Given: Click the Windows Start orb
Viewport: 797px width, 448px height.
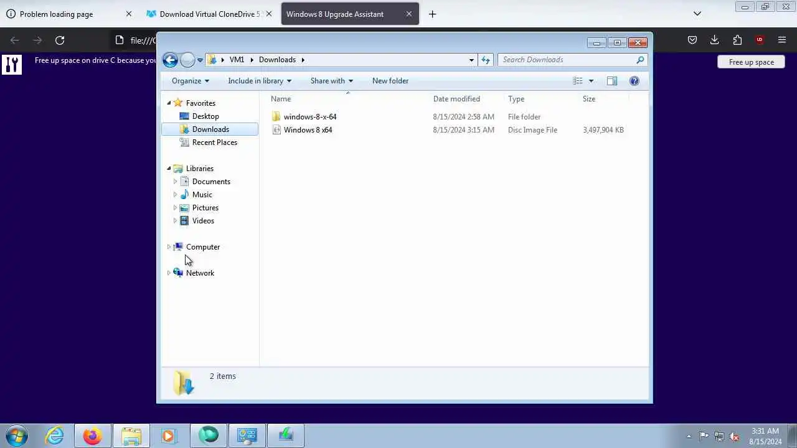Looking at the screenshot, I should (17, 436).
